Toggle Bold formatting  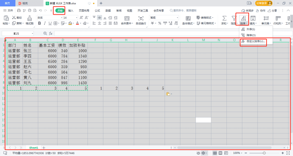(x=39, y=23)
